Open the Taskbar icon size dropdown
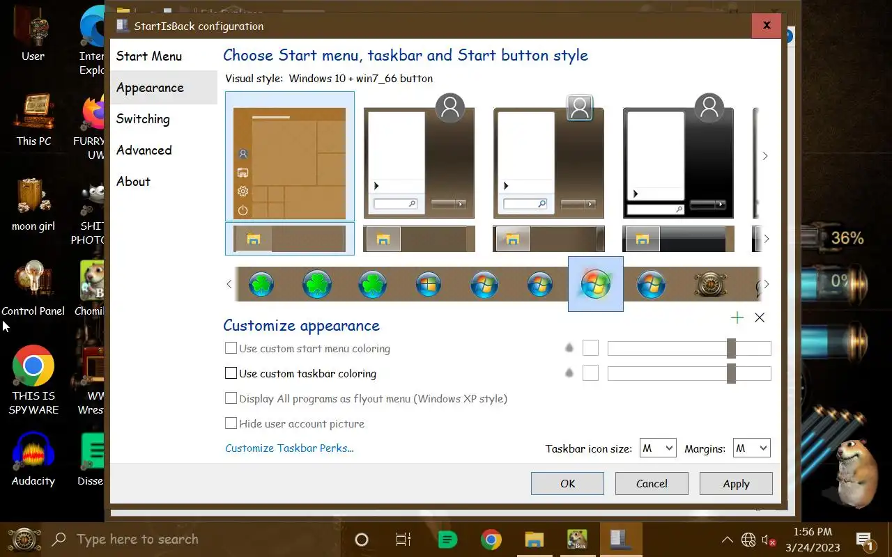 coord(658,448)
